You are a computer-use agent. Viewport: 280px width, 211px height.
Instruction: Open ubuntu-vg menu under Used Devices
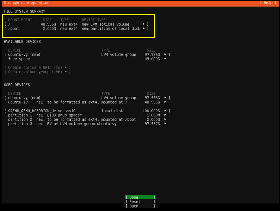(x=166, y=98)
